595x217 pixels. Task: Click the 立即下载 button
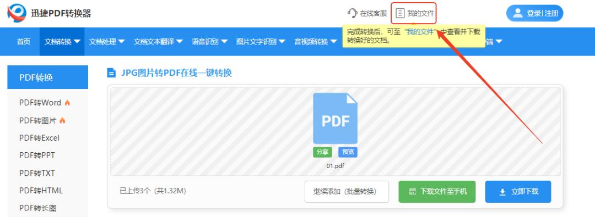click(x=518, y=192)
